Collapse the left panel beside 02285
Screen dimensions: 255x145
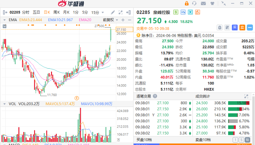[5, 12]
